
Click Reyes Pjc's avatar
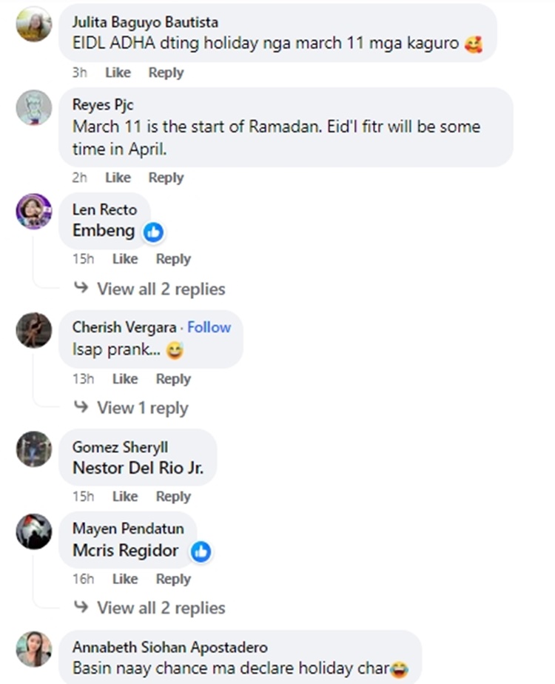click(x=34, y=108)
